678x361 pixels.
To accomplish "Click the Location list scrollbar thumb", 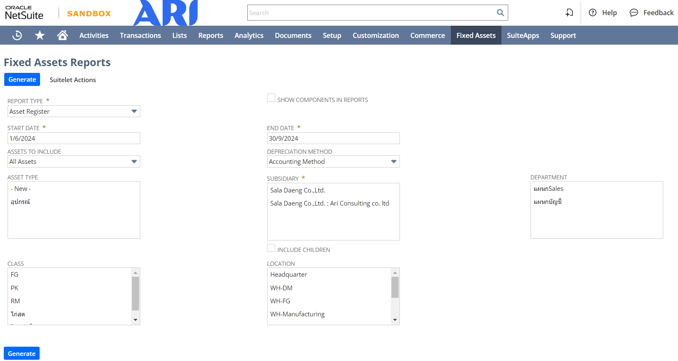I will click(395, 287).
